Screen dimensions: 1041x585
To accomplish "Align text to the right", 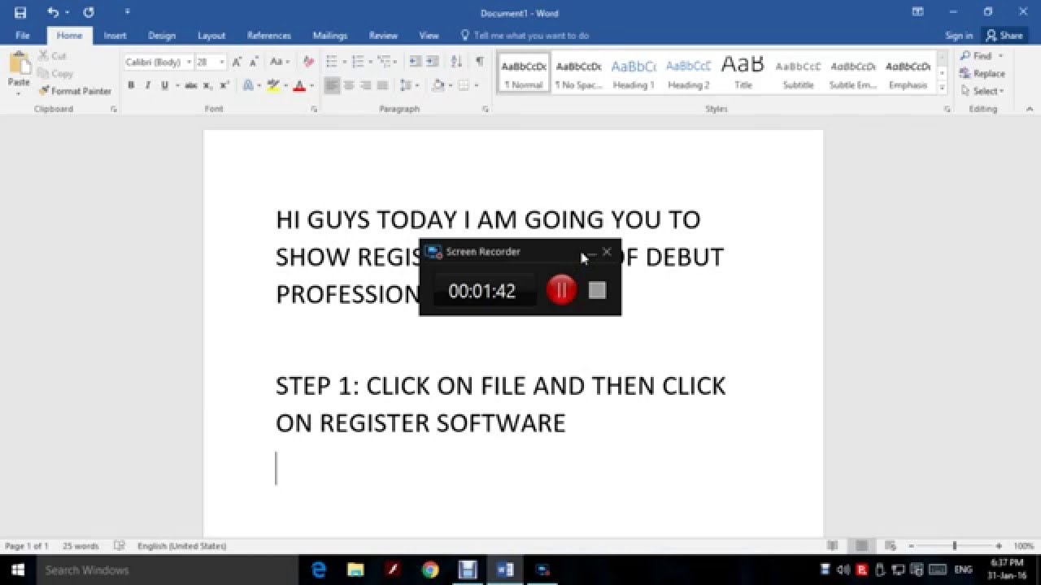I will point(365,85).
